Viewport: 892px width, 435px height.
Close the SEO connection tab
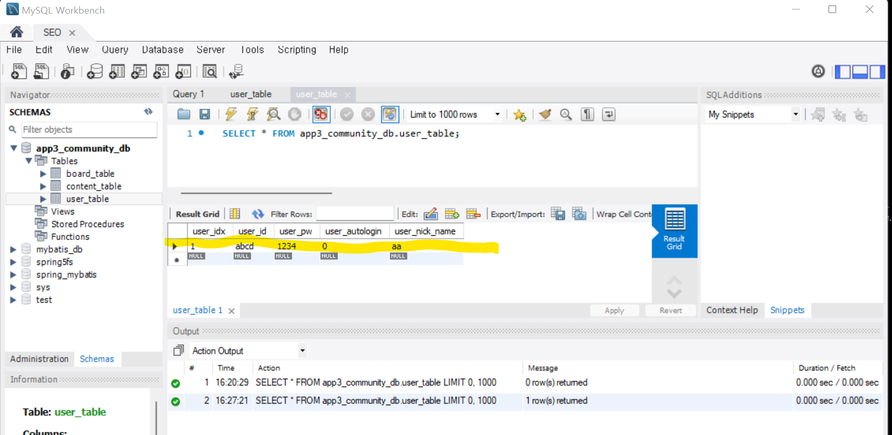click(72, 33)
